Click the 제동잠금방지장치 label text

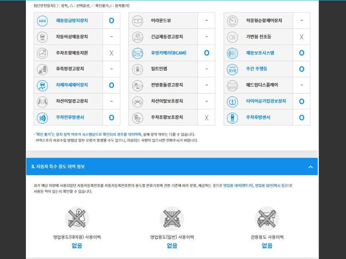tap(72, 21)
